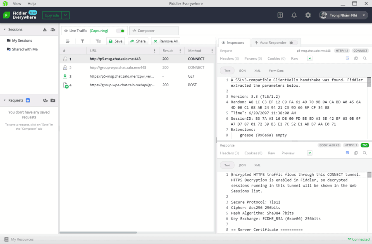The width and height of the screenshot is (372, 244).
Task: Toggle Live Traffic capturing switch
Action: [x=120, y=31]
